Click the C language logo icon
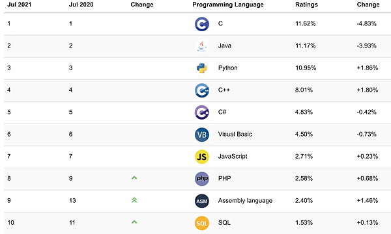The image size is (391, 234). tap(202, 24)
